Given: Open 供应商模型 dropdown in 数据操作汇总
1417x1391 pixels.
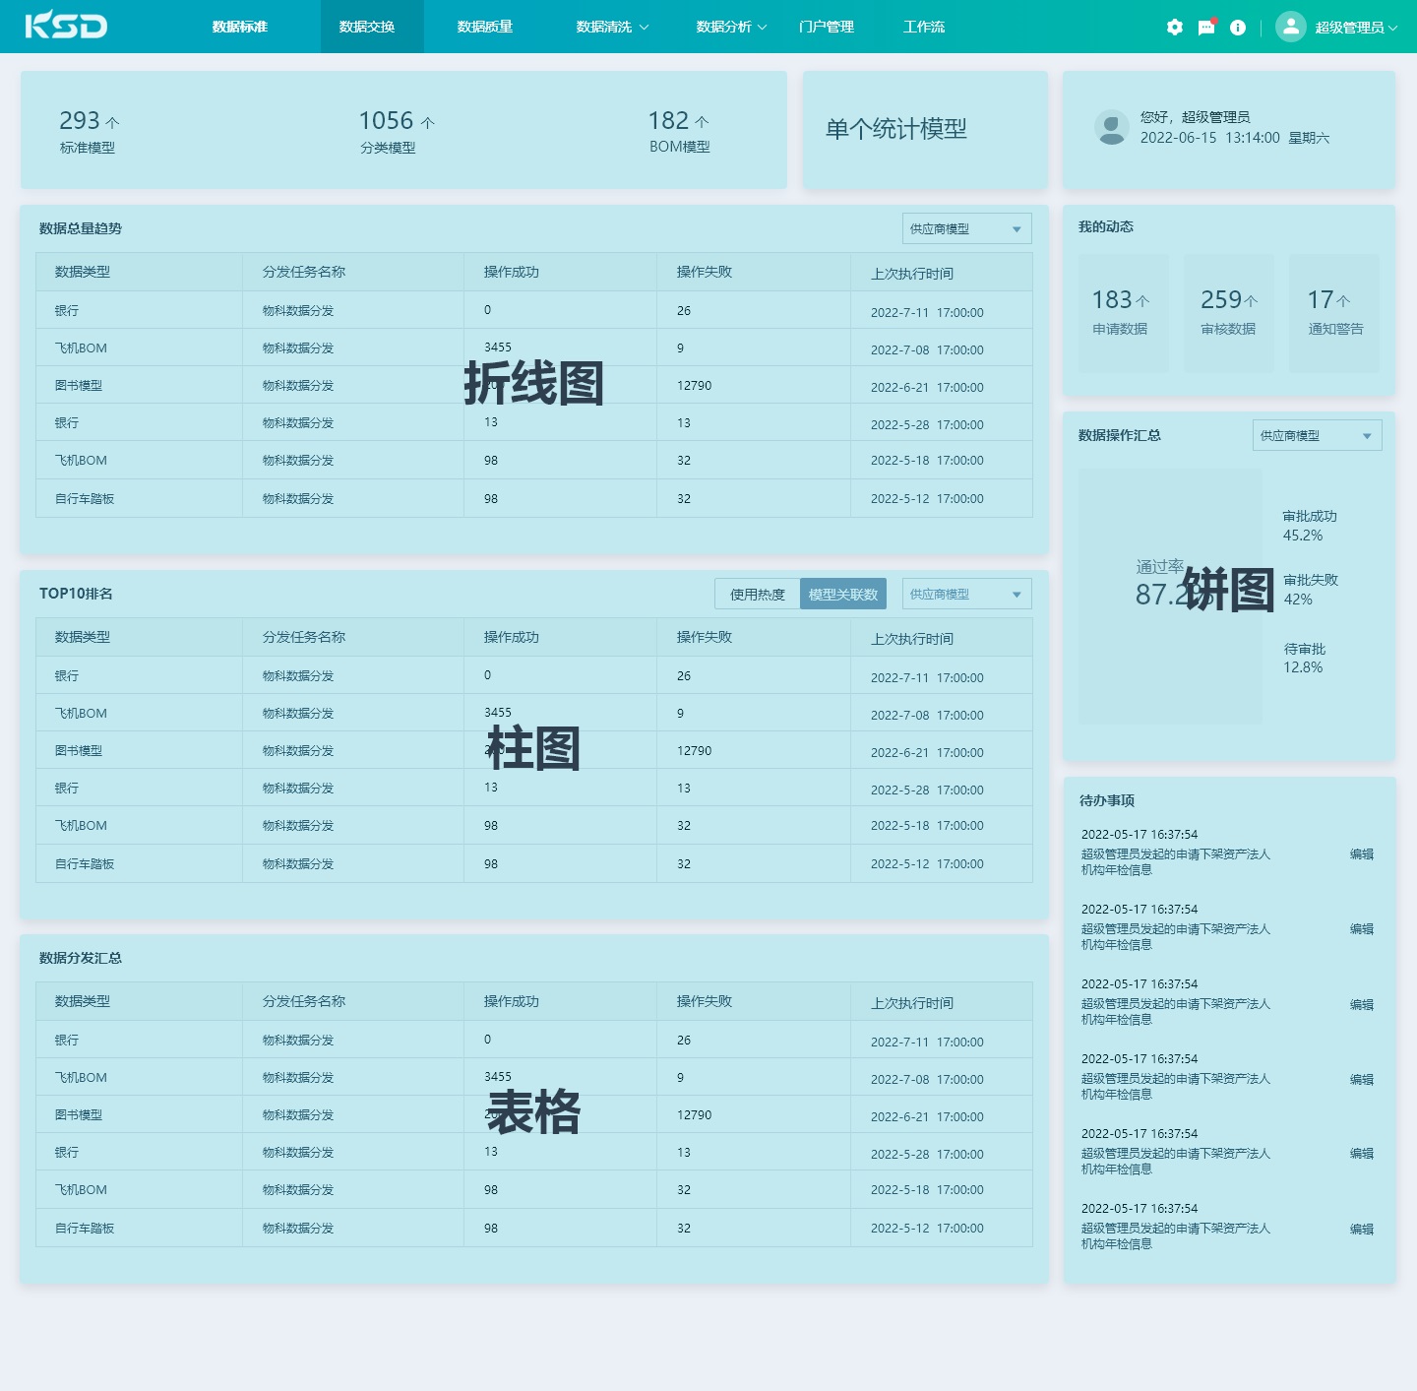Looking at the screenshot, I should 1318,435.
